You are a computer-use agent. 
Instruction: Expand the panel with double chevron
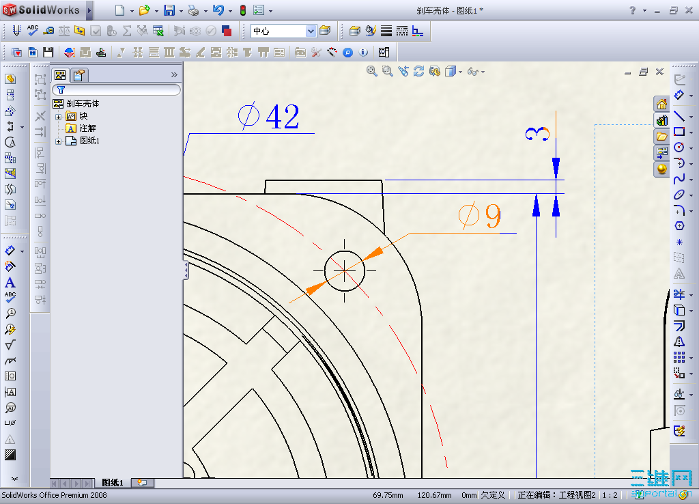pos(174,75)
